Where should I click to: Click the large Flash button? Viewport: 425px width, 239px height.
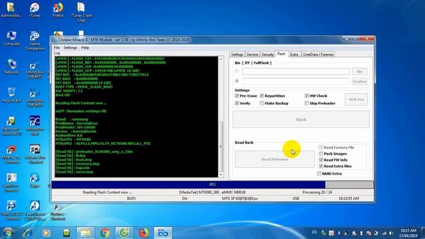point(301,119)
